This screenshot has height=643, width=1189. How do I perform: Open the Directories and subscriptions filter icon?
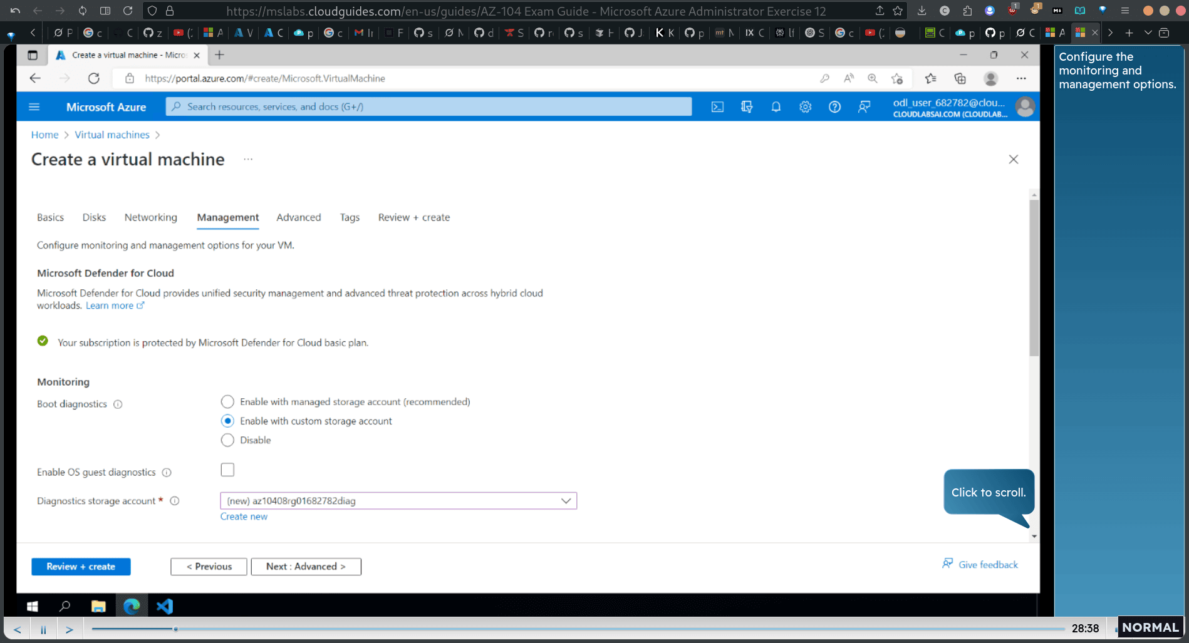(x=747, y=107)
